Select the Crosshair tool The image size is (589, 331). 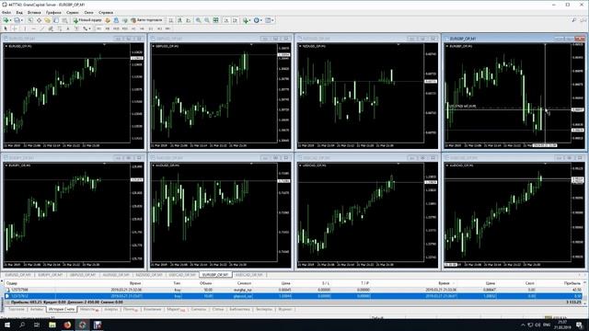coord(15,29)
